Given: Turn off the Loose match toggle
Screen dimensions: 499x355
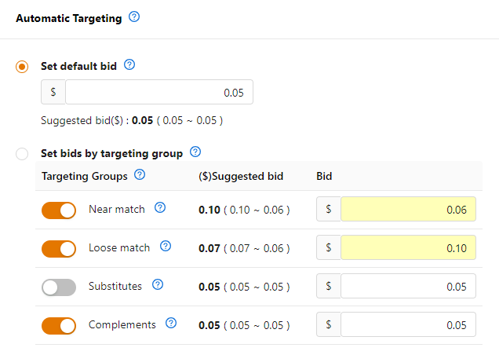Looking at the screenshot, I should point(59,249).
